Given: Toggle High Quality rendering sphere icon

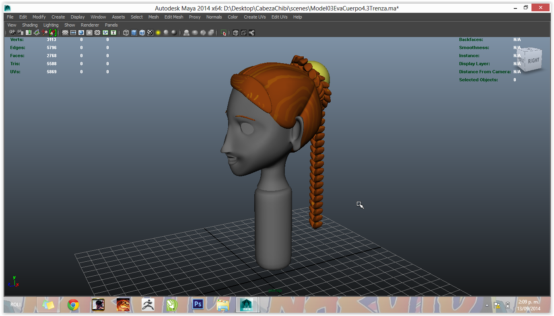Looking at the screenshot, I should (x=174, y=33).
